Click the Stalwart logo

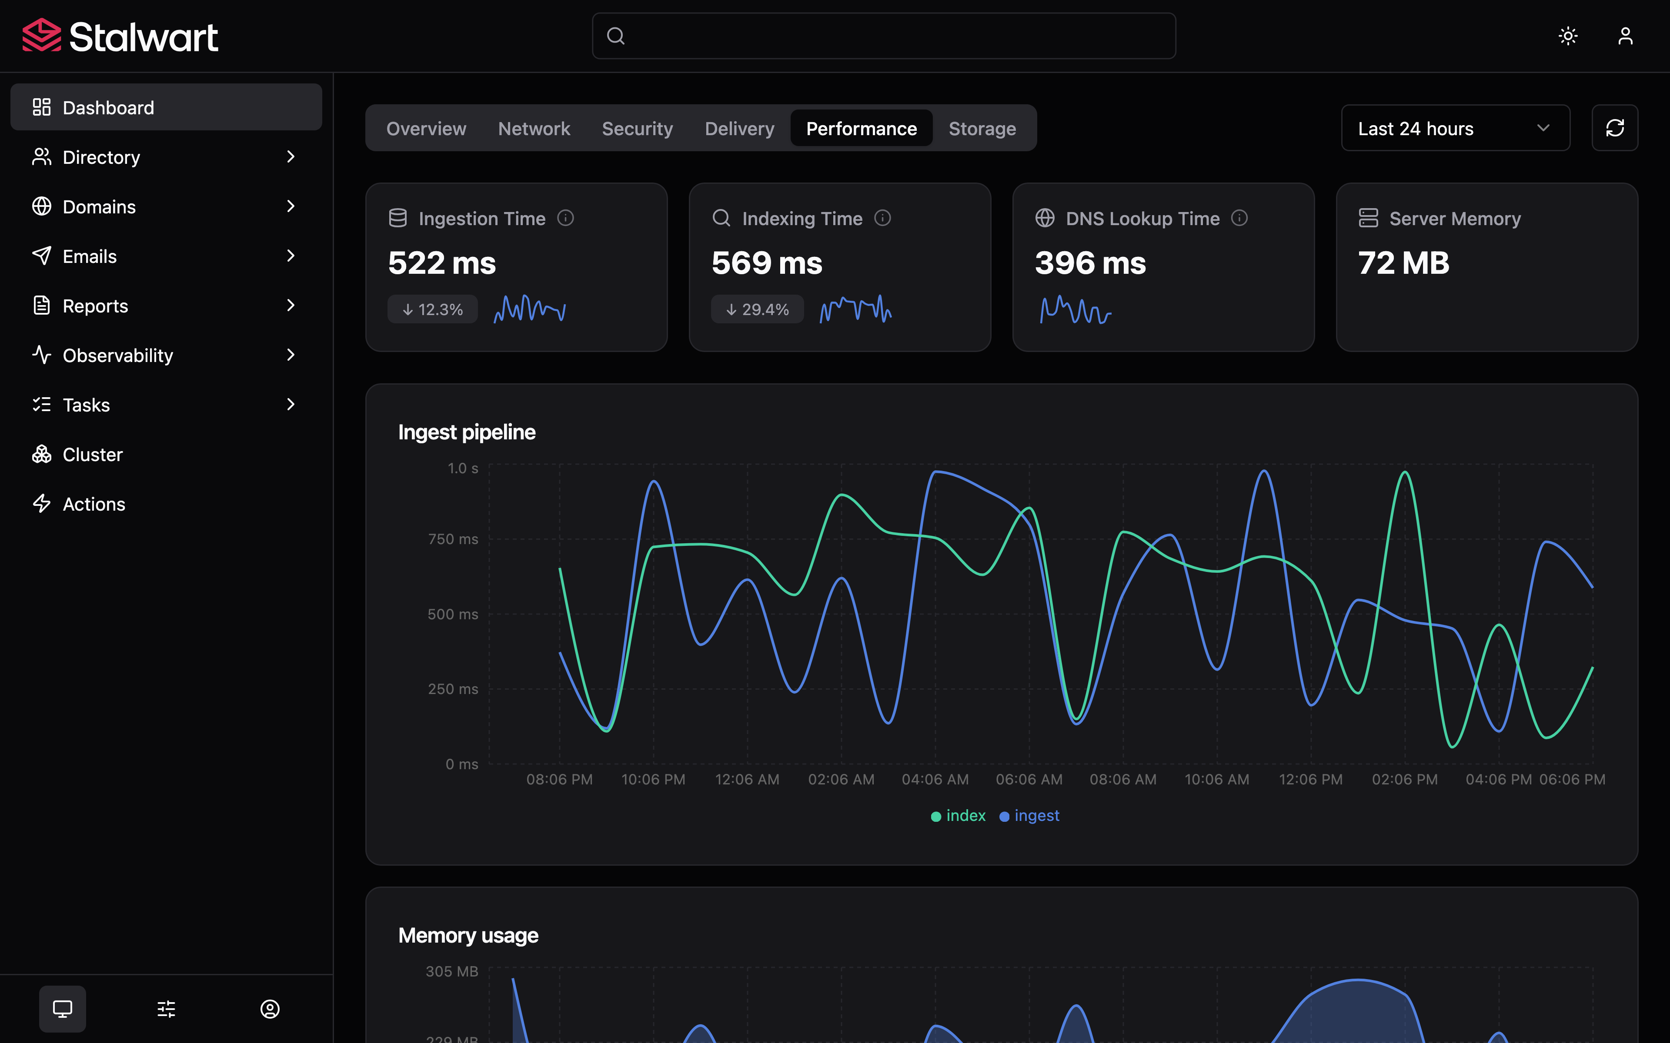tap(120, 36)
